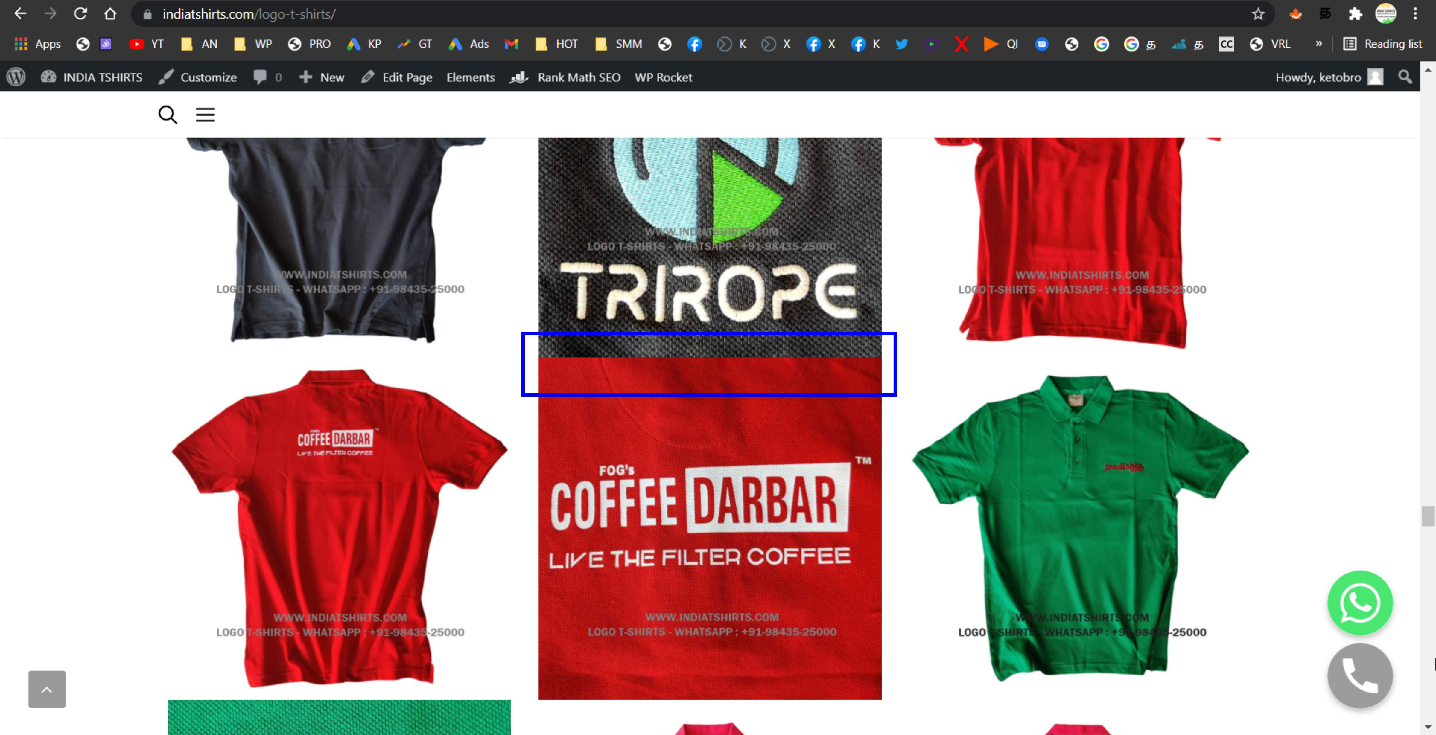
Task: Open the WP Rocket menu
Action: click(663, 77)
